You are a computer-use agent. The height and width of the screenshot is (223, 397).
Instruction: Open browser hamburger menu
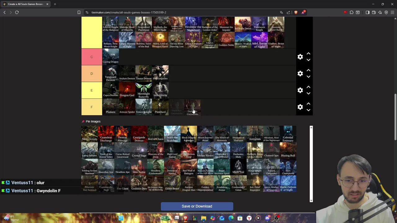click(x=392, y=12)
